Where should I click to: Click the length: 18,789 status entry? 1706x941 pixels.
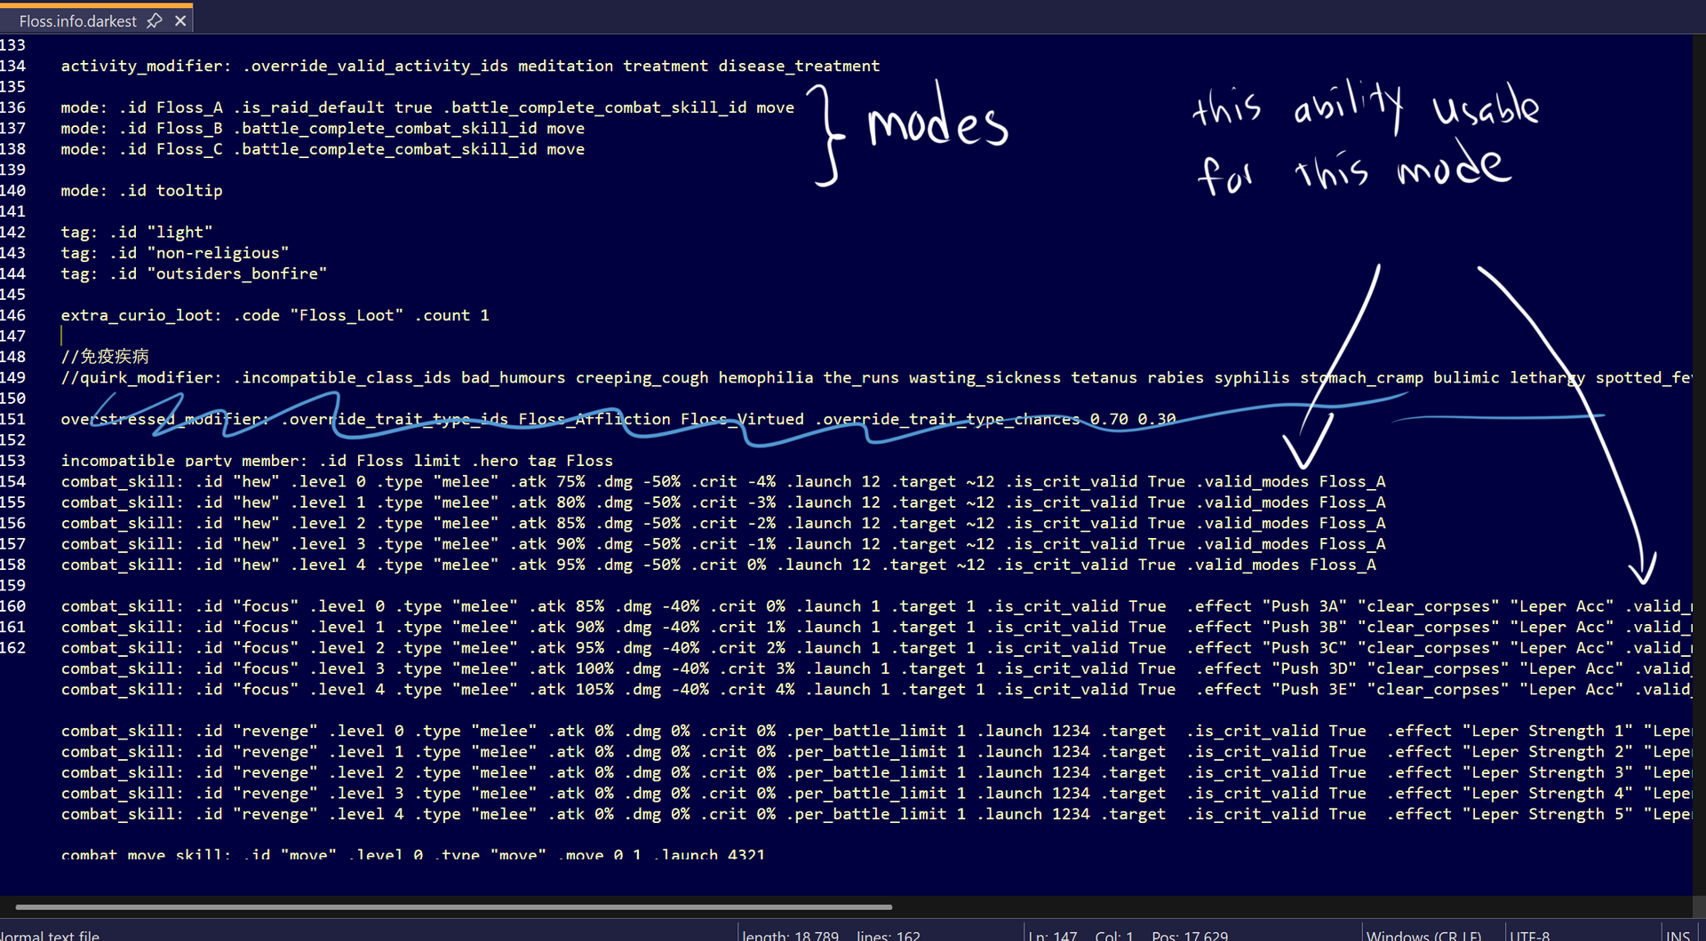tap(790, 935)
